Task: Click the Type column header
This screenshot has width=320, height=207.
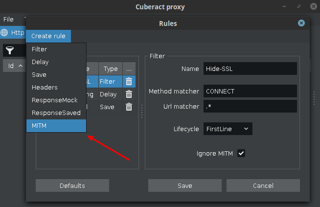Action: click(111, 69)
